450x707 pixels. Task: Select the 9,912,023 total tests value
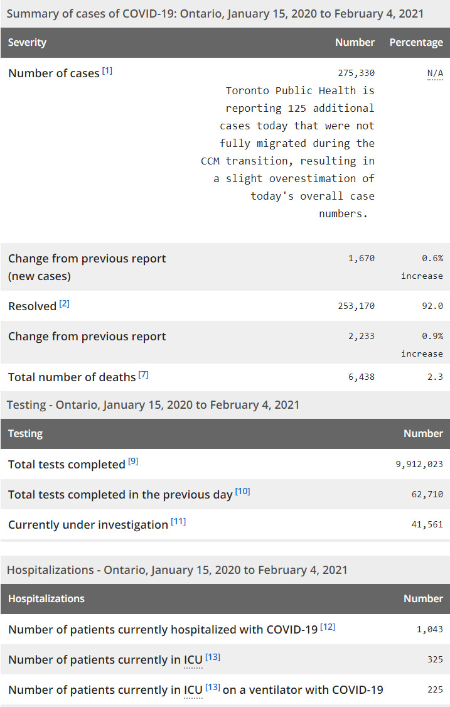[416, 465]
